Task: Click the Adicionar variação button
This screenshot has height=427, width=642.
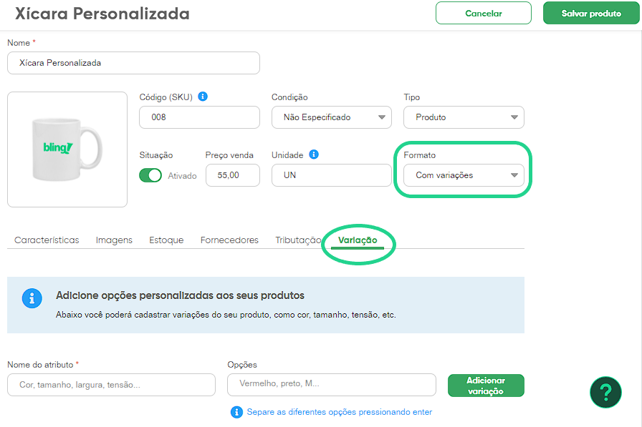Action: pos(486,386)
